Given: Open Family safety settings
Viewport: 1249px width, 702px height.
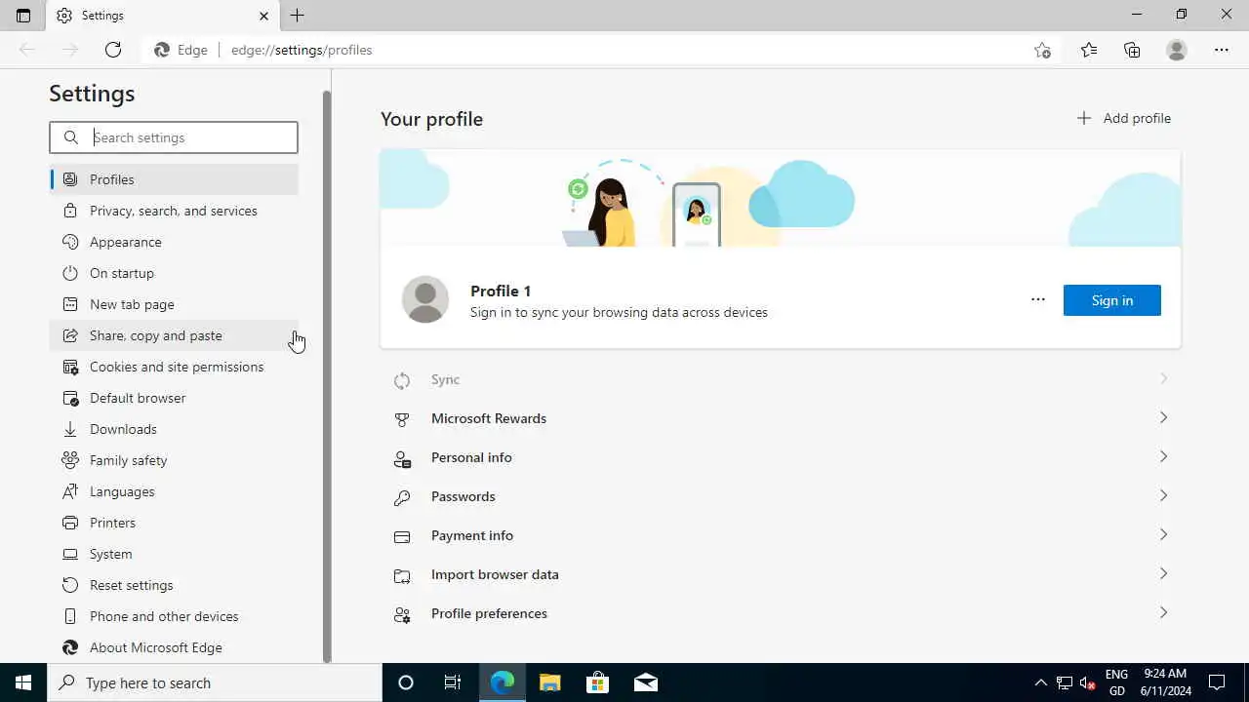Looking at the screenshot, I should (x=174, y=460).
